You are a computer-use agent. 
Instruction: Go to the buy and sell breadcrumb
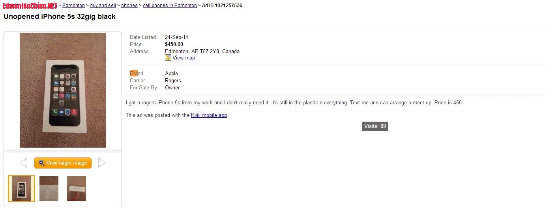pyautogui.click(x=103, y=6)
